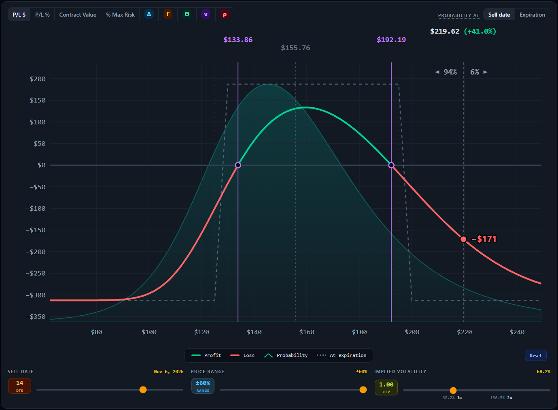Click the Implied Volatility slider handle
Viewport: 558px width, 410px height.
point(453,391)
